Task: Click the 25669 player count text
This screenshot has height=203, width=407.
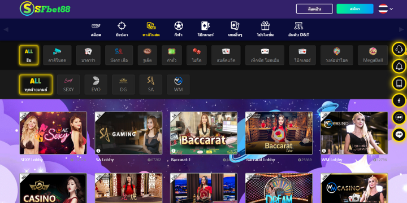Action: pos(306,160)
